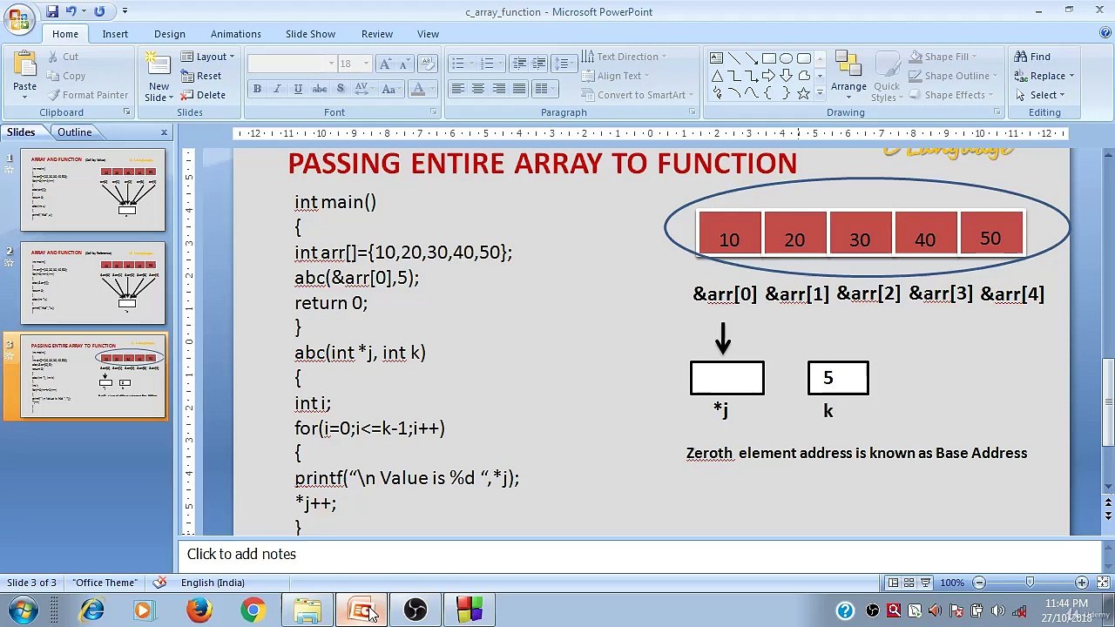Toggle Underline formatting
1115x627 pixels.
click(298, 89)
